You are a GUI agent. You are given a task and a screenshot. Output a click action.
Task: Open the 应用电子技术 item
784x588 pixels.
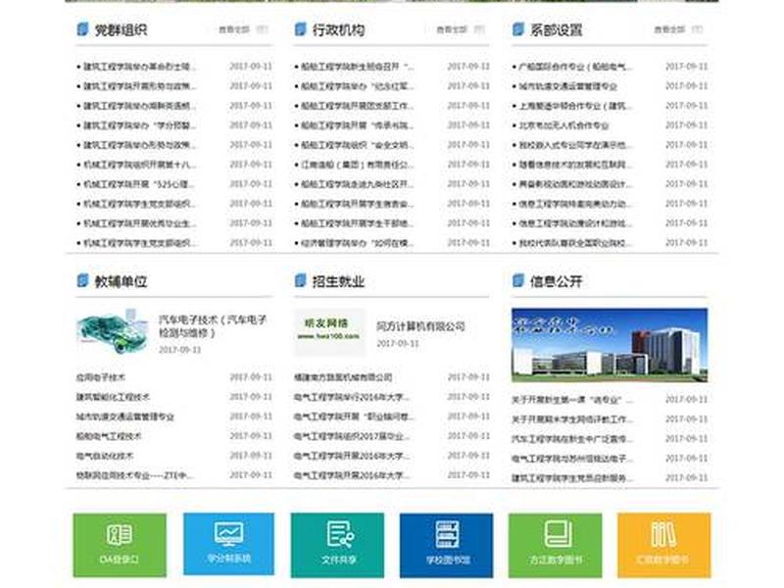tap(101, 377)
